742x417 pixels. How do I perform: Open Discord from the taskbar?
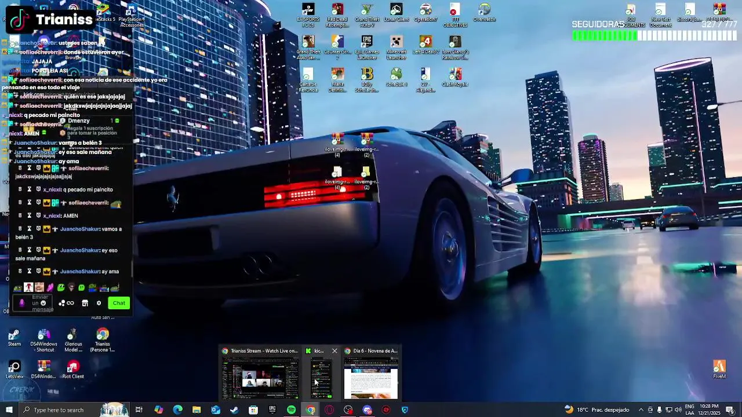click(x=367, y=410)
